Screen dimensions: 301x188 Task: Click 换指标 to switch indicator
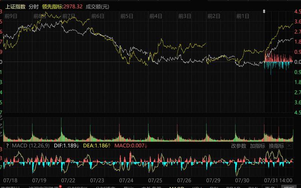pyautogui.click(x=276, y=146)
